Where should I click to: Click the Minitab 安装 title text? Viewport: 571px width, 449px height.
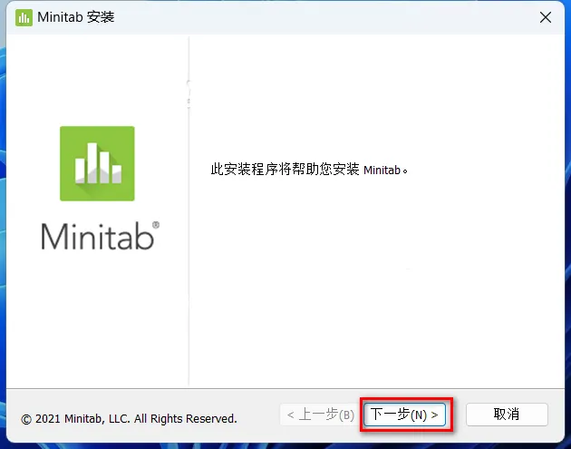point(76,17)
